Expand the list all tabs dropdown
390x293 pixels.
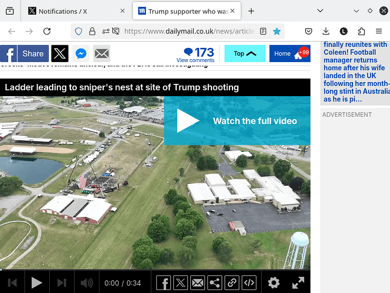320,11
